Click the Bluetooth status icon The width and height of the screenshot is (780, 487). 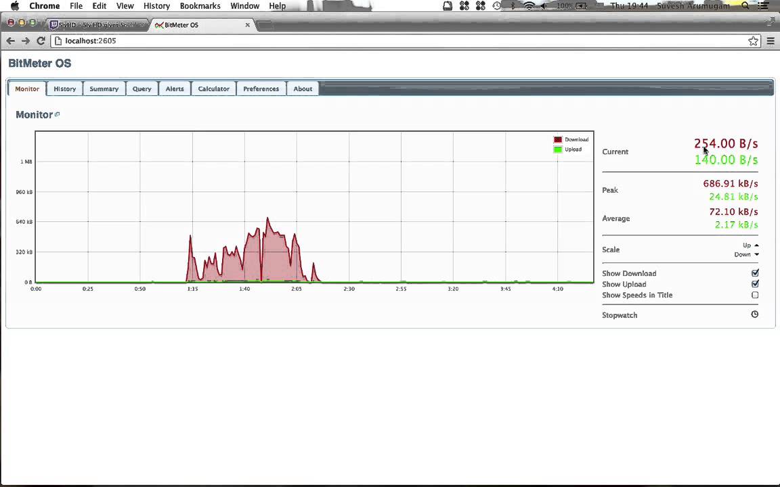[513, 6]
